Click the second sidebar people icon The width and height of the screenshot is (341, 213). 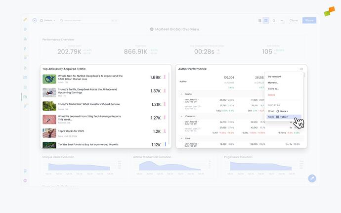[25, 39]
